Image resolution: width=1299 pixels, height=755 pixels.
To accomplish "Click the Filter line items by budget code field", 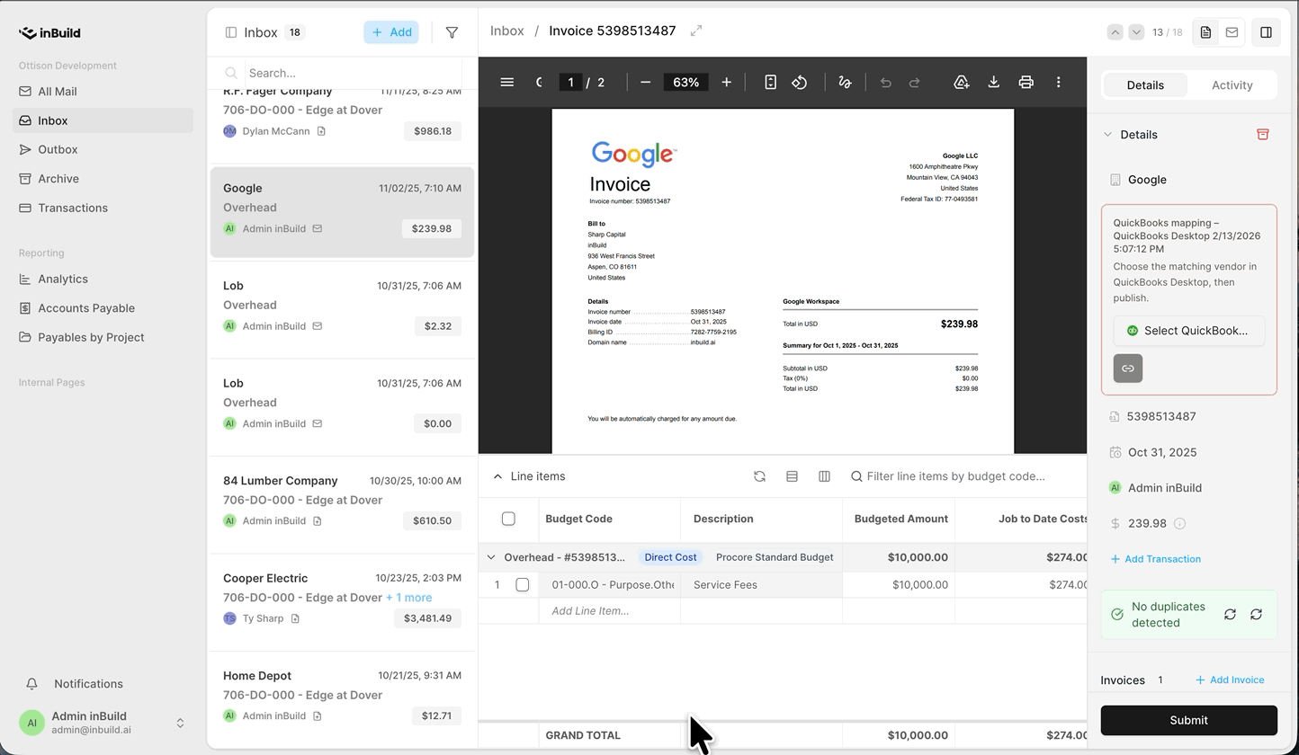I will click(x=955, y=476).
